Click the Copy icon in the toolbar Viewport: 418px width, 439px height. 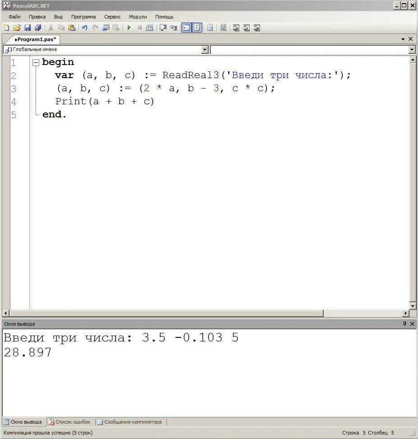pos(61,28)
